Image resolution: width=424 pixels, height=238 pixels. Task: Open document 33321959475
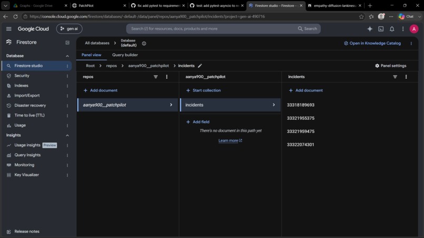(300, 131)
